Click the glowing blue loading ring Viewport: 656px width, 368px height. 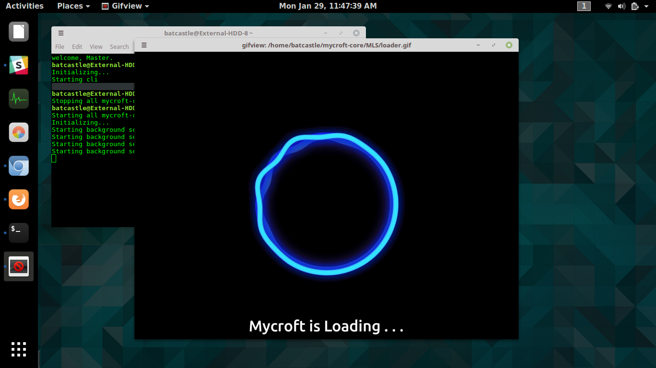327,205
